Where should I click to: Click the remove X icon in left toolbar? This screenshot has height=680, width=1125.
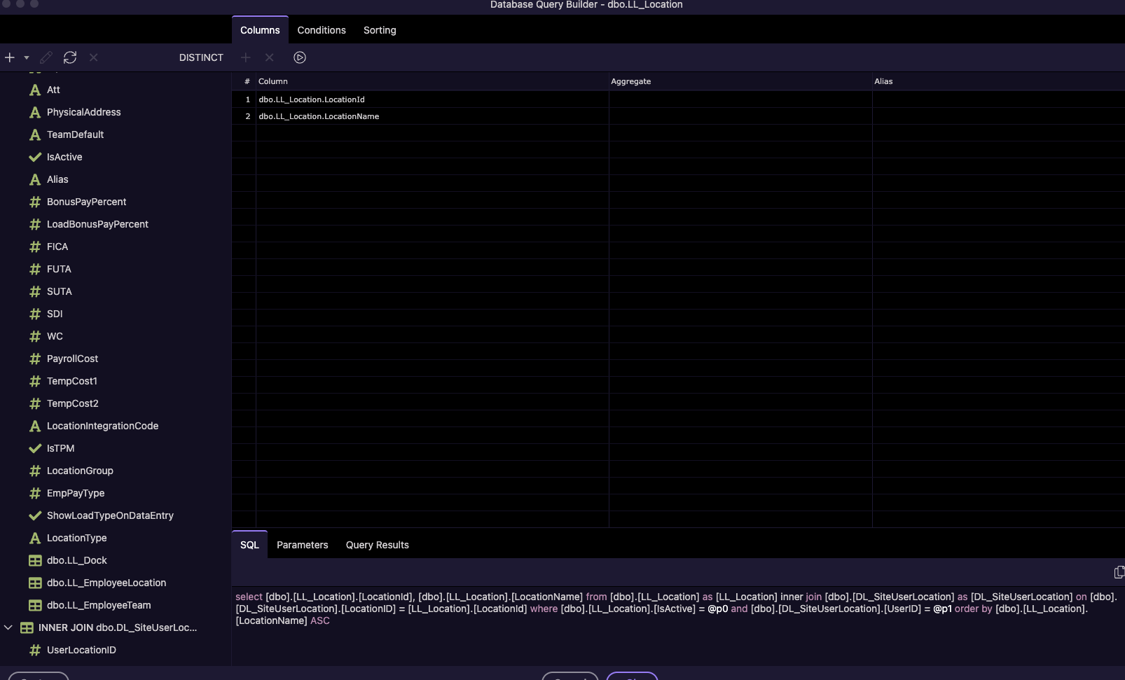[x=94, y=57]
